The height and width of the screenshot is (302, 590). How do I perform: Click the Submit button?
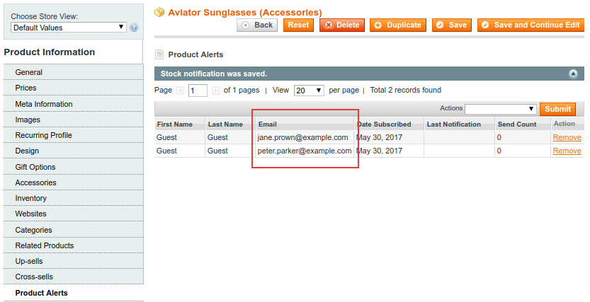click(x=557, y=109)
